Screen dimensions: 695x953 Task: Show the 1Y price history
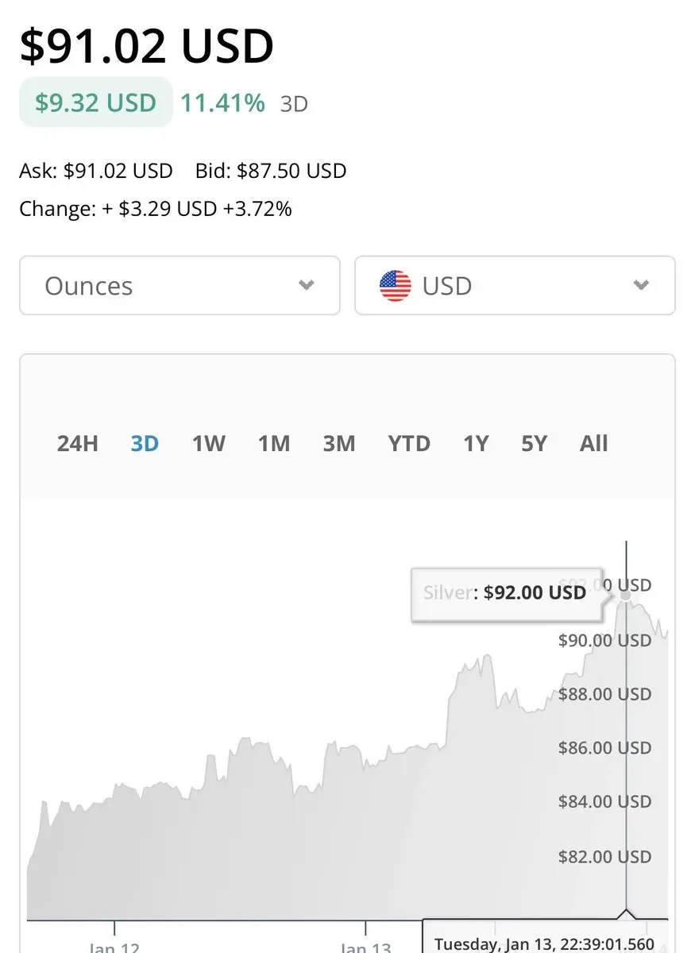(476, 443)
